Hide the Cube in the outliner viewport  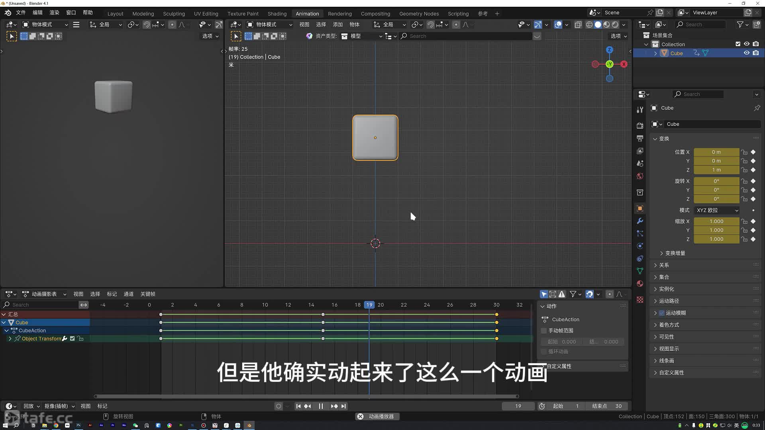747,53
